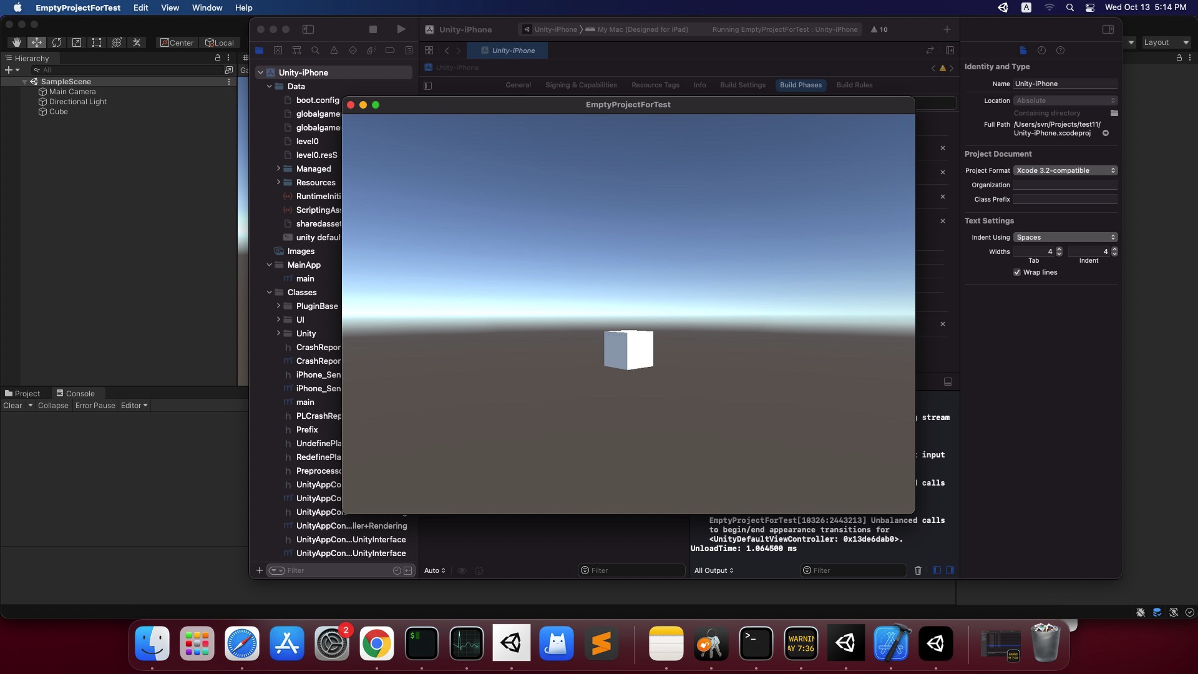1198x674 pixels.
Task: Select the Unity Hand tool
Action: [x=17, y=42]
